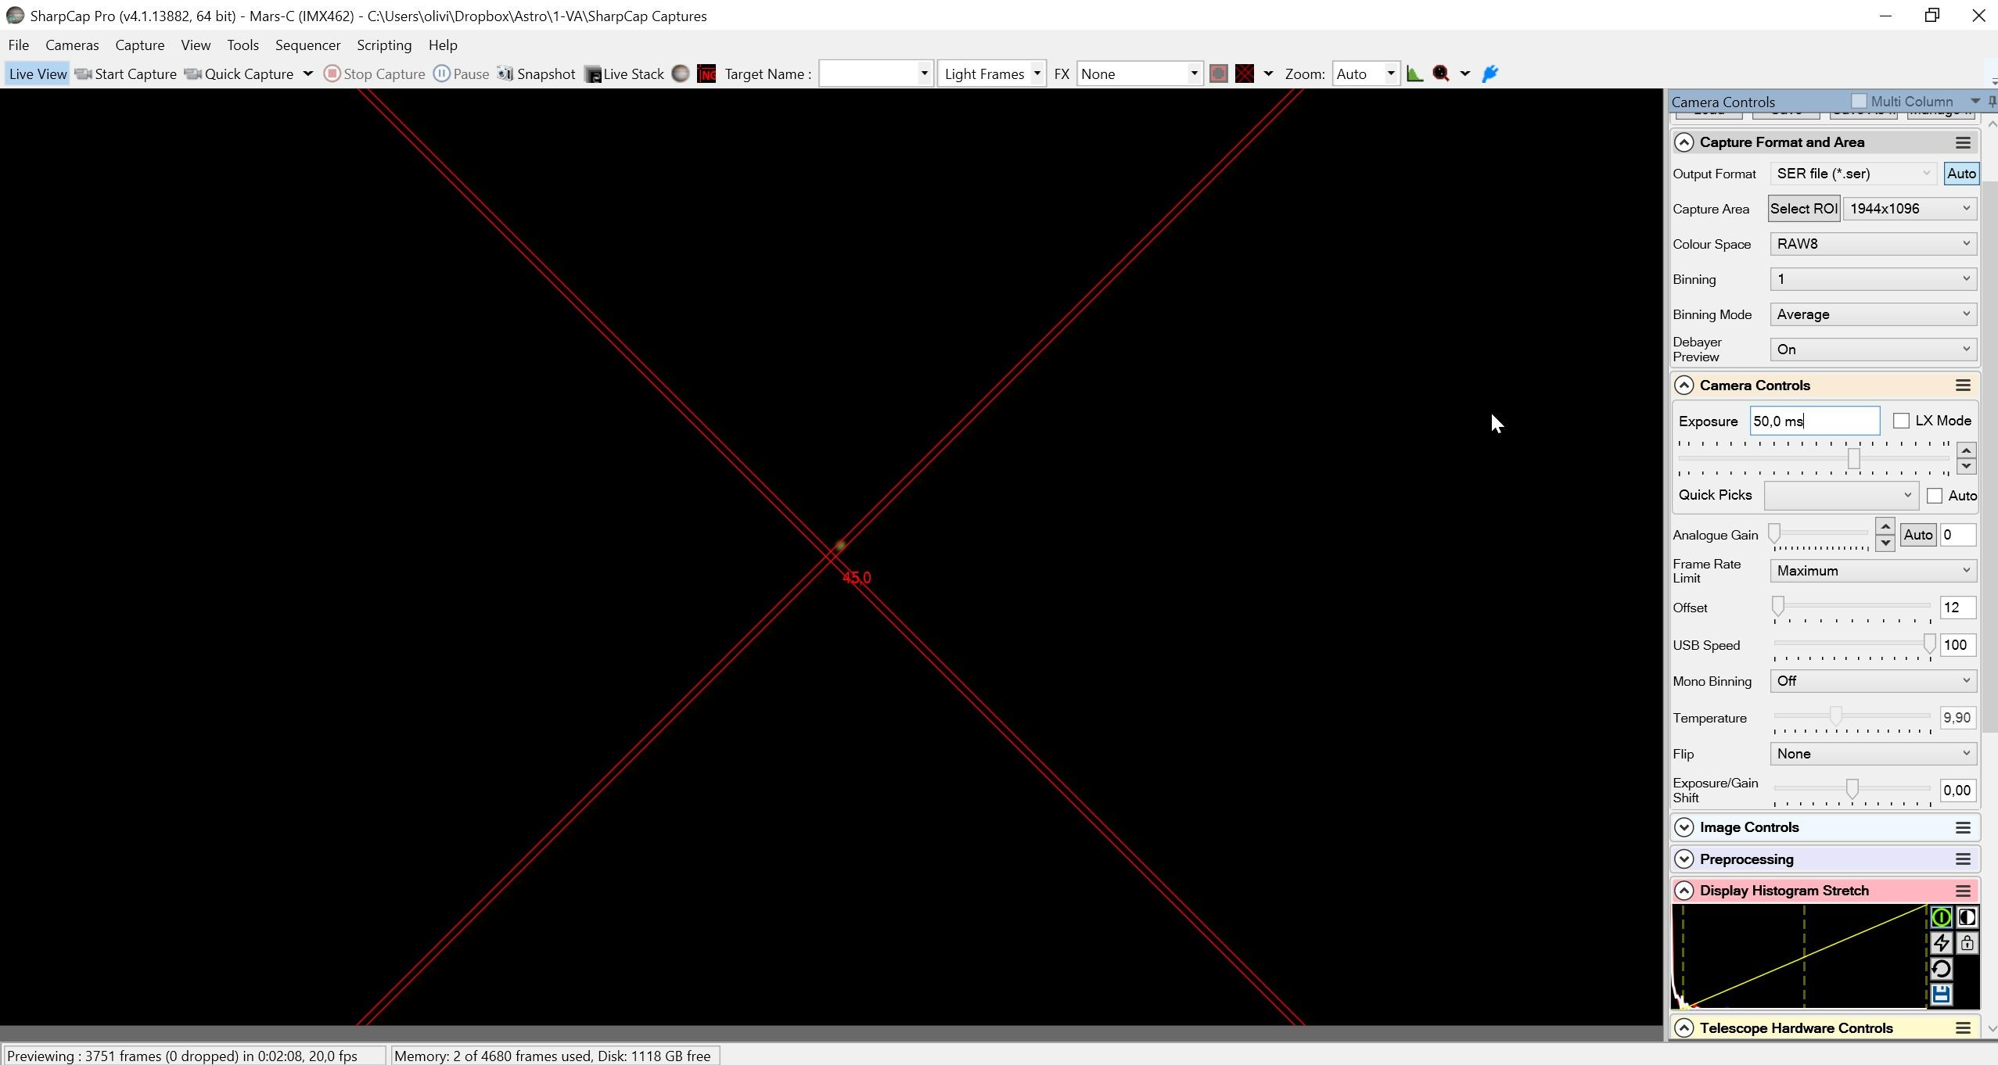Open the Sequencer menu
This screenshot has height=1065, width=1998.
point(307,45)
